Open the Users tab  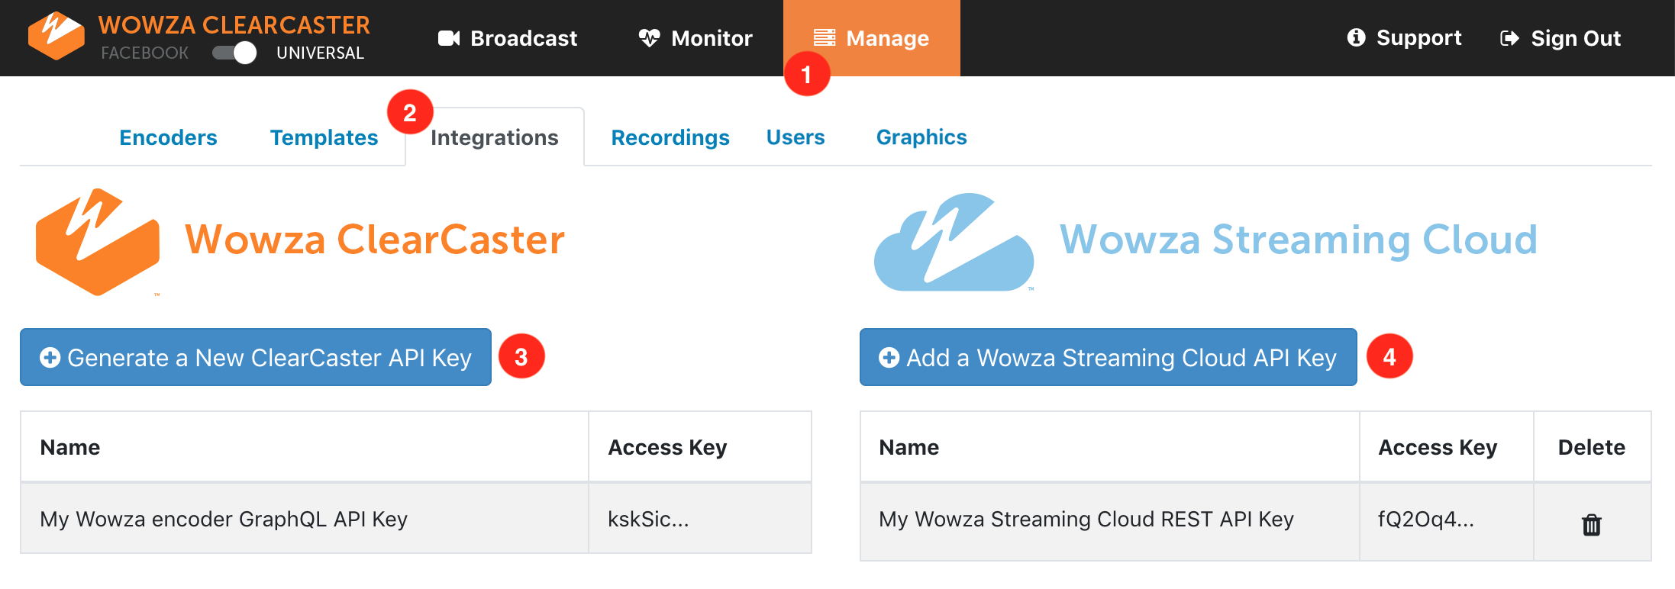pos(796,137)
